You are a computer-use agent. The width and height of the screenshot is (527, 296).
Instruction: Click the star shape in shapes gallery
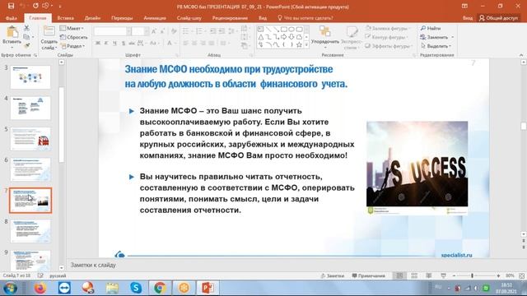click(x=299, y=44)
